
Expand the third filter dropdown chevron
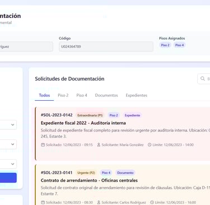coord(12,164)
